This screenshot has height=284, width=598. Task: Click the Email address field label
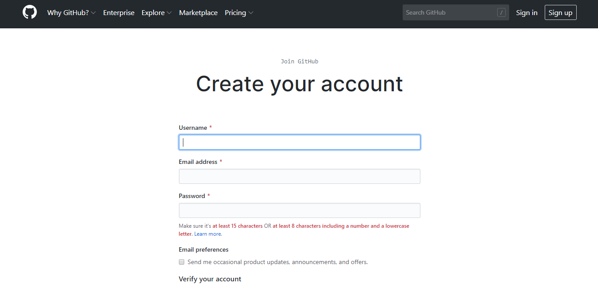click(x=198, y=162)
